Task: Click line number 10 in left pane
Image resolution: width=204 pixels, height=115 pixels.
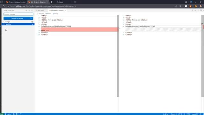Action: click(x=39, y=35)
